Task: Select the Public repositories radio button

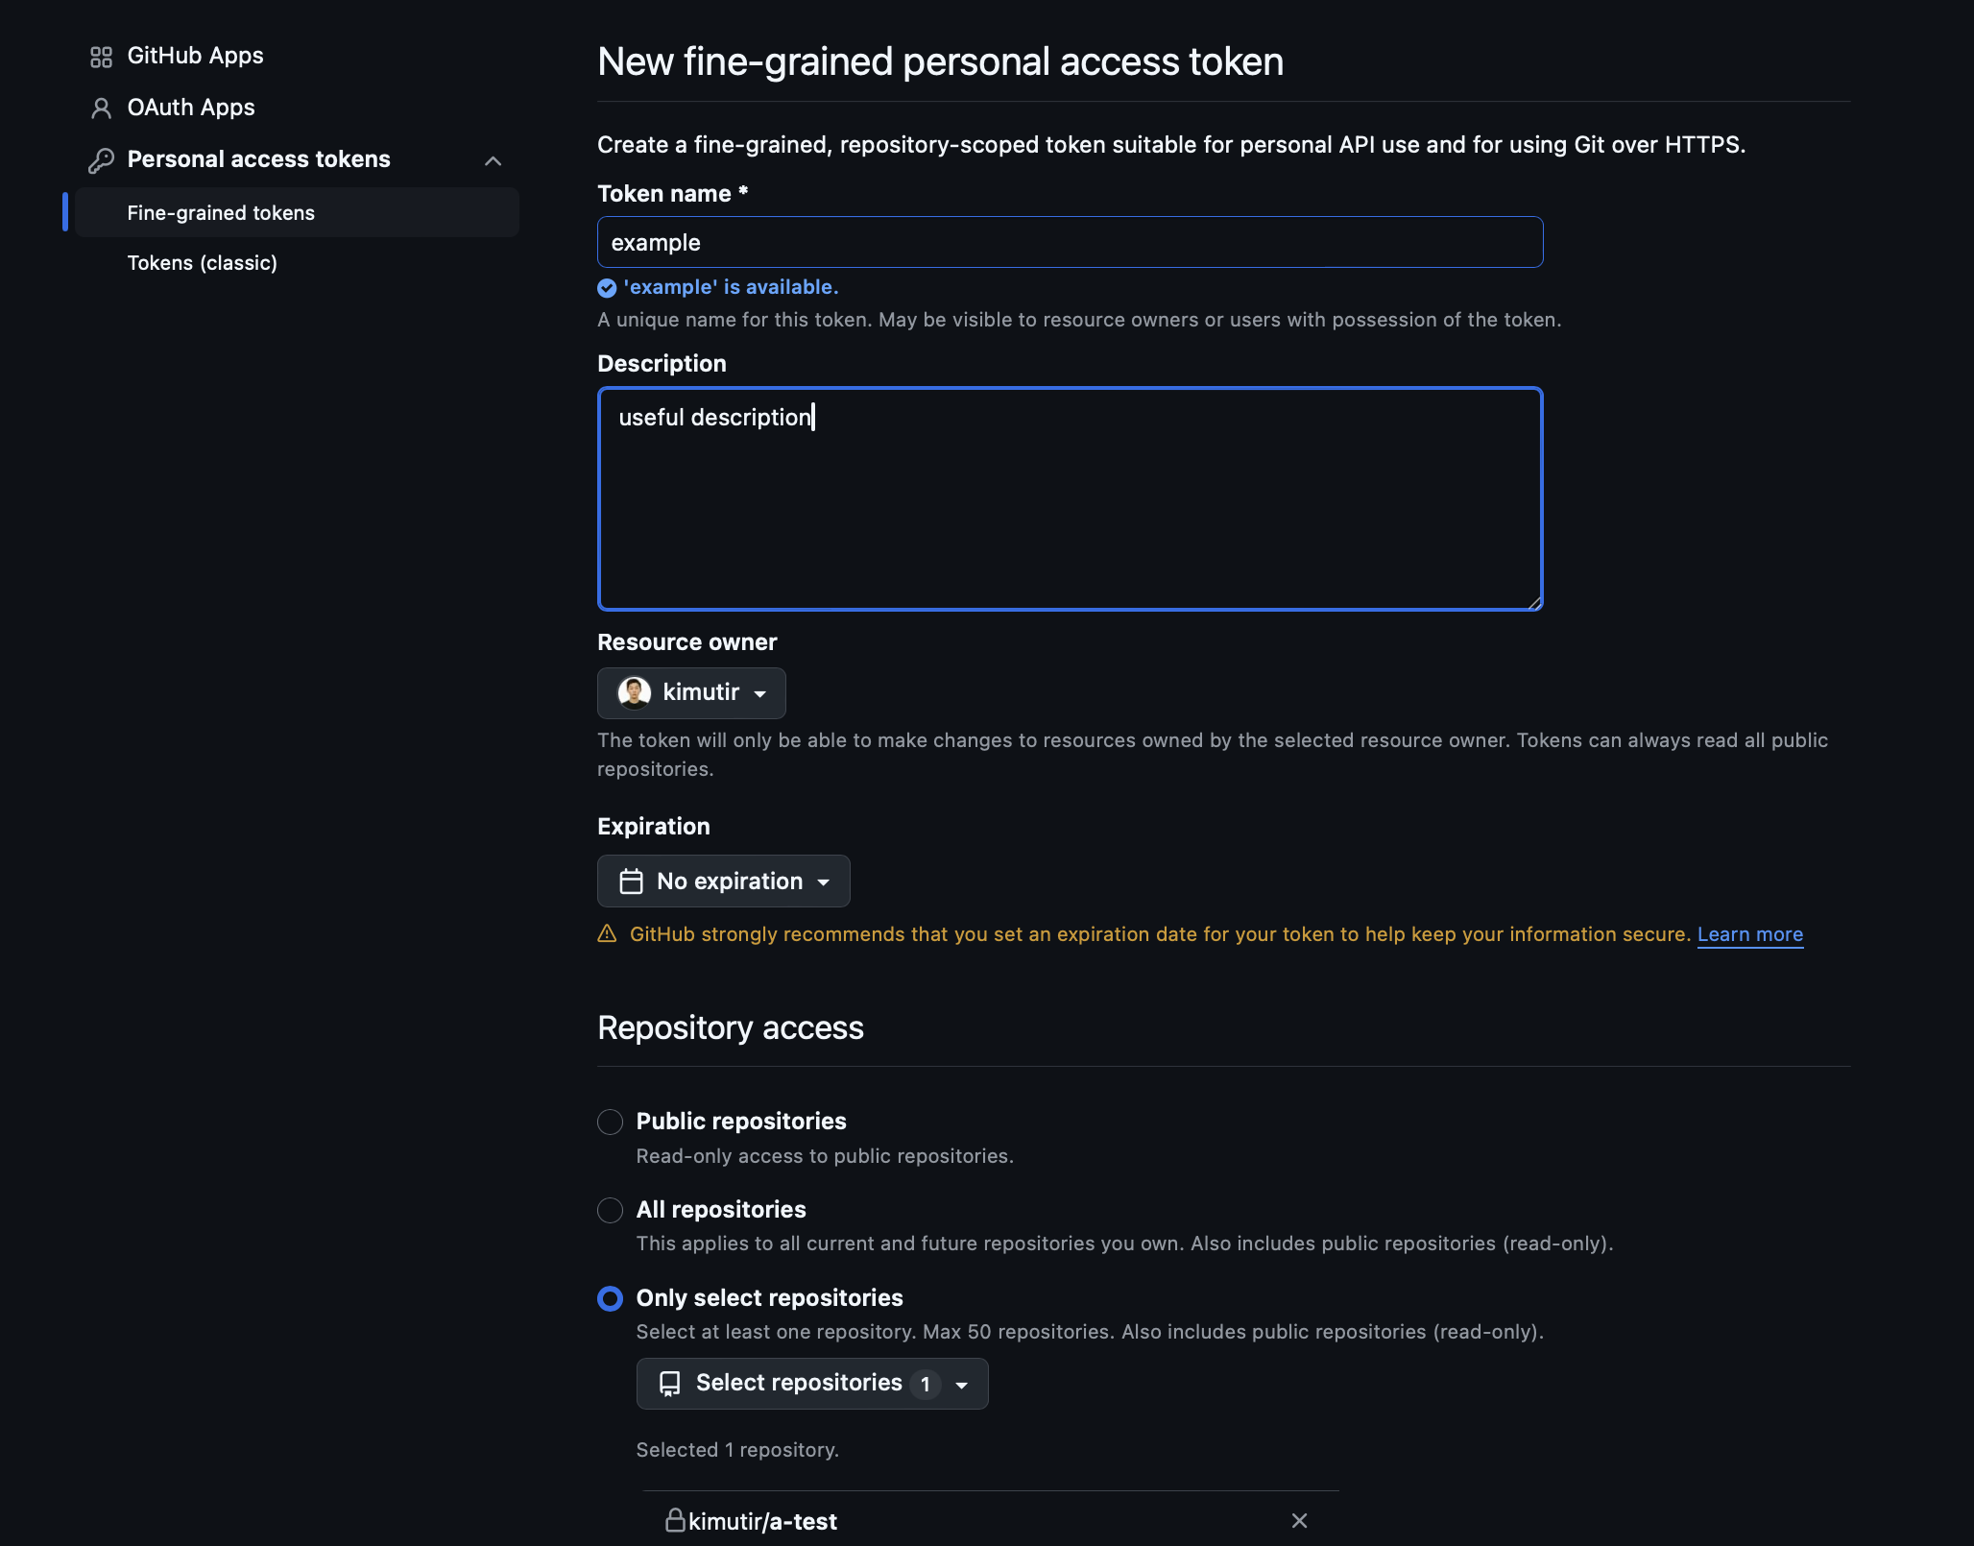Action: tap(610, 1122)
